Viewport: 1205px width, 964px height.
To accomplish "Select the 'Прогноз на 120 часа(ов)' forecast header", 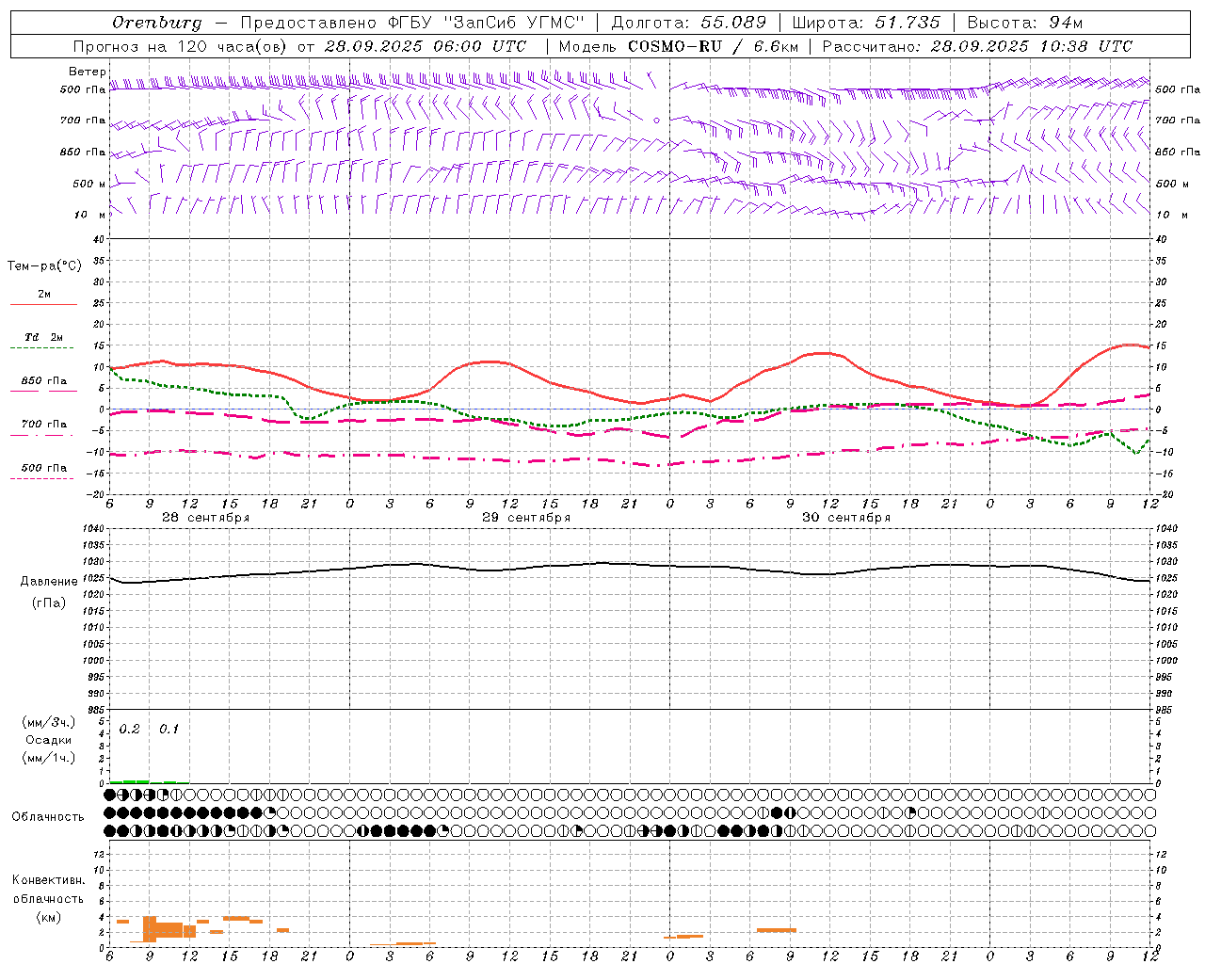I will pos(181,46).
